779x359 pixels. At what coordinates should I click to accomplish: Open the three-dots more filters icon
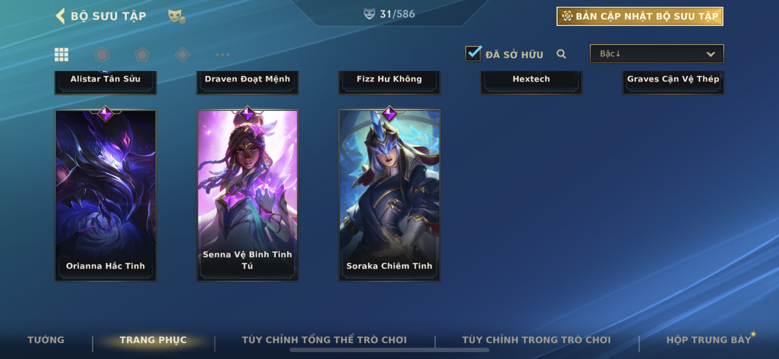223,55
